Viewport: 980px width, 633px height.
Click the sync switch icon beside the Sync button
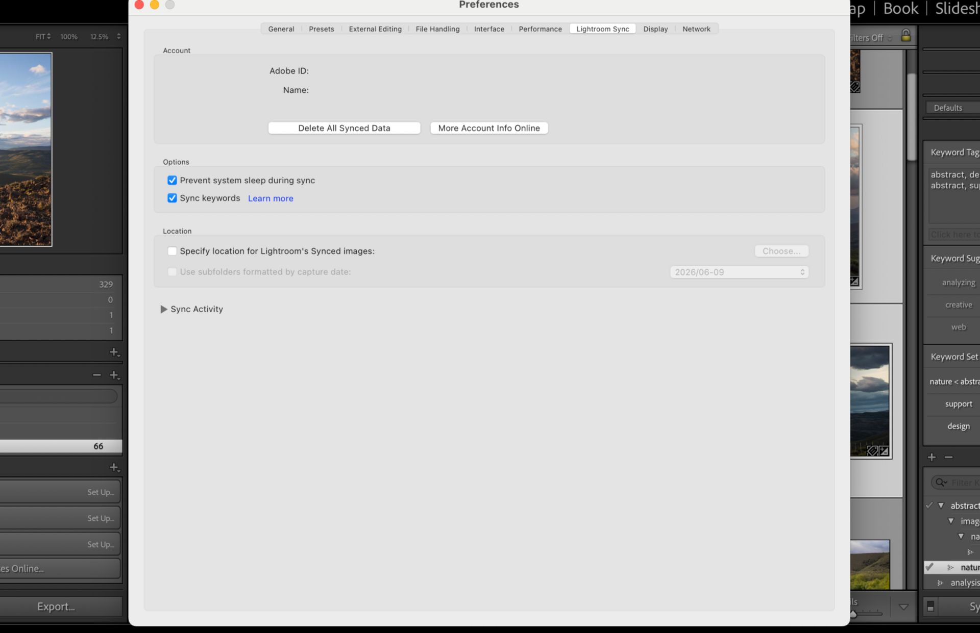930,606
